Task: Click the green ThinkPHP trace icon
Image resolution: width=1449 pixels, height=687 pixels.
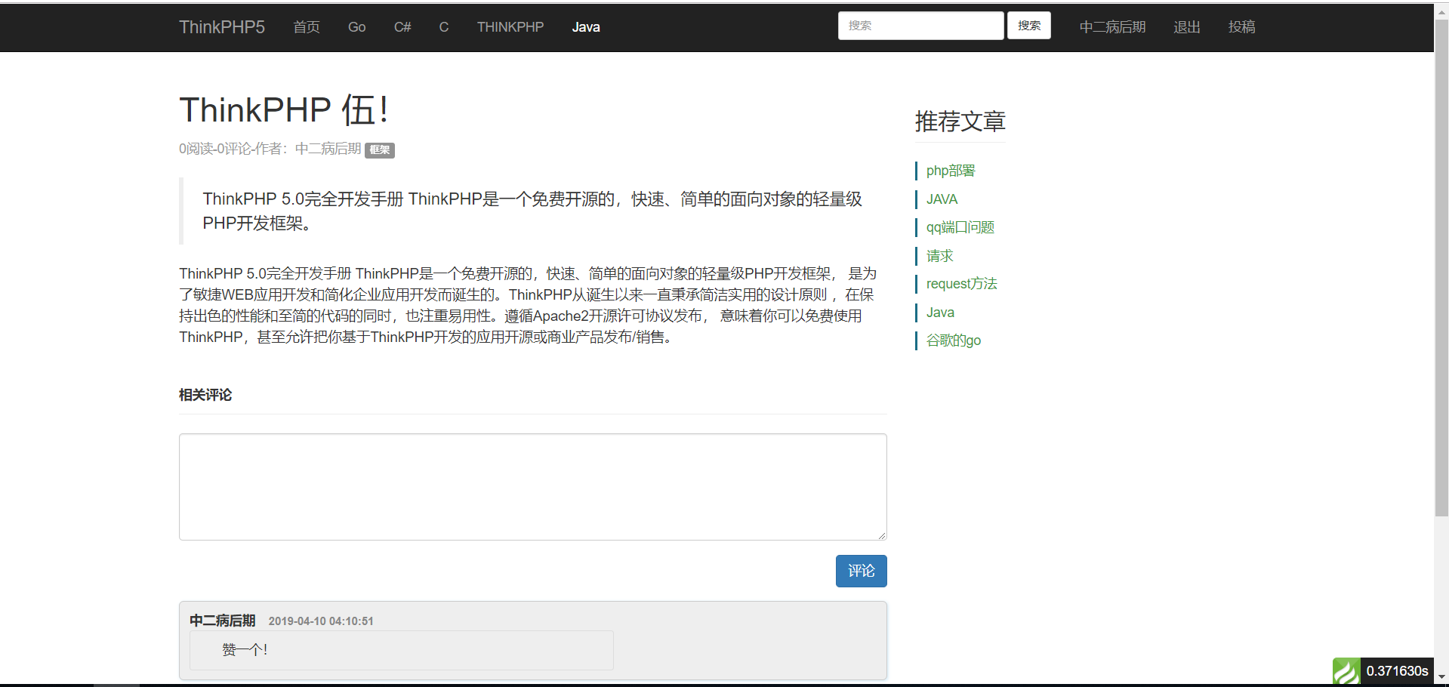Action: coord(1346,671)
